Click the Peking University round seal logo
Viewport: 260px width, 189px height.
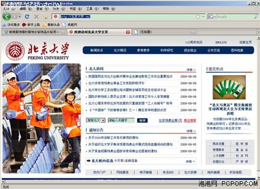coord(15,51)
